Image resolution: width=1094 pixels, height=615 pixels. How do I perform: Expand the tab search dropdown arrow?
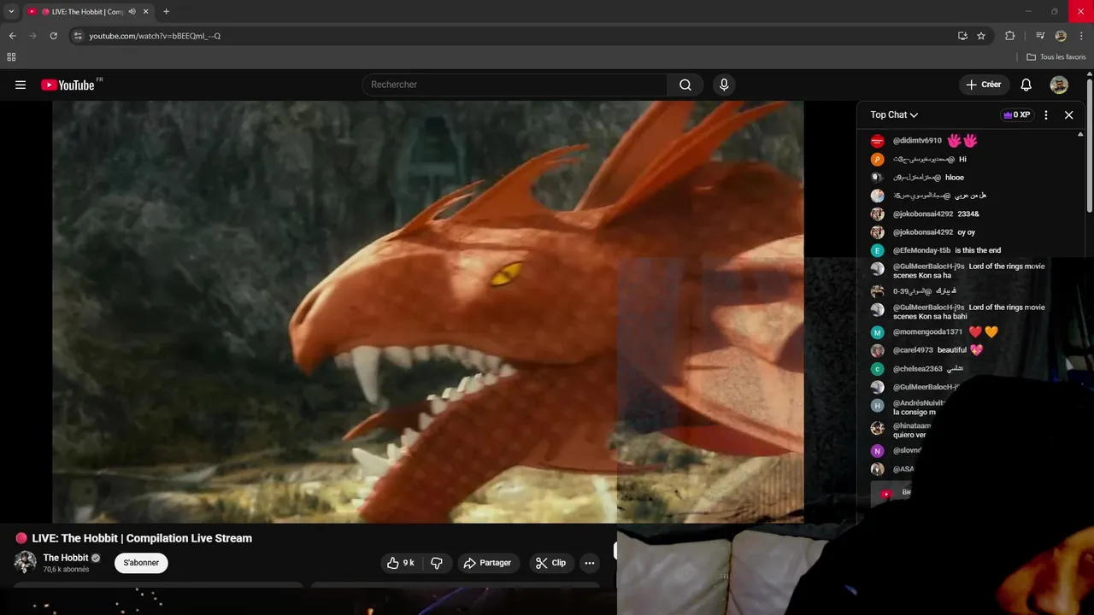pyautogui.click(x=11, y=12)
